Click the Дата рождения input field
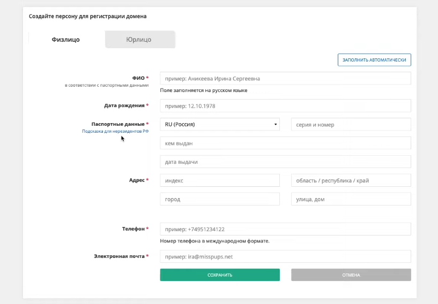Screen dimensions: 438x304 pyautogui.click(x=285, y=105)
